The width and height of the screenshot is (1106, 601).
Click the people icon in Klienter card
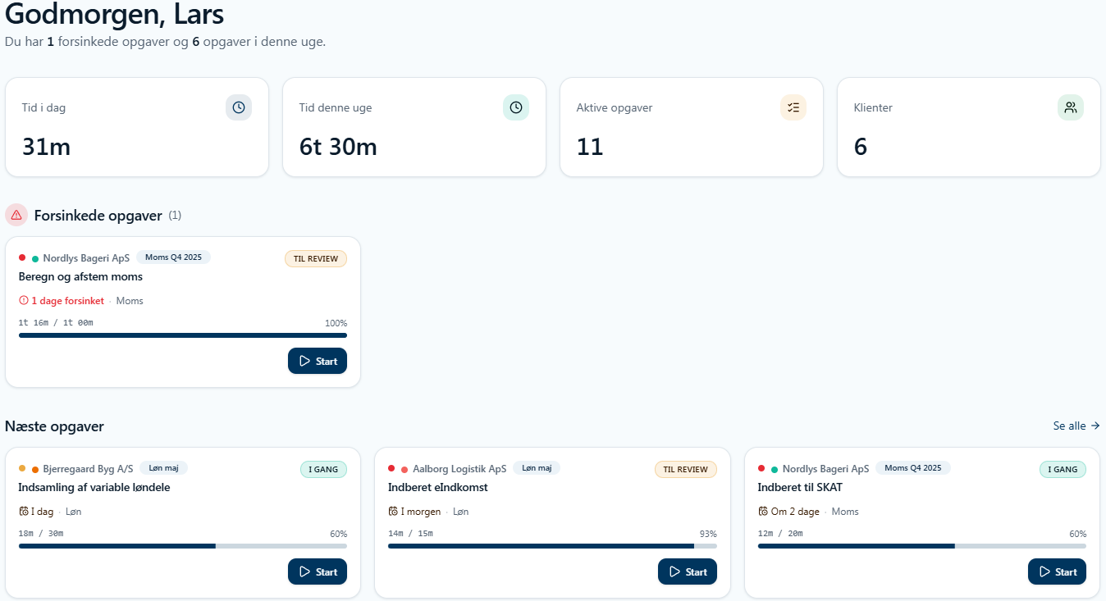coord(1071,107)
